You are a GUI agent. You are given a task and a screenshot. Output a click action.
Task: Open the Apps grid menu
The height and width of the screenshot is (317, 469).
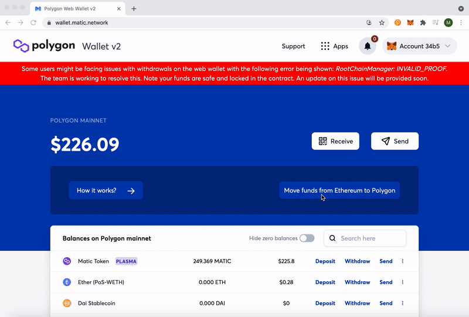[334, 46]
